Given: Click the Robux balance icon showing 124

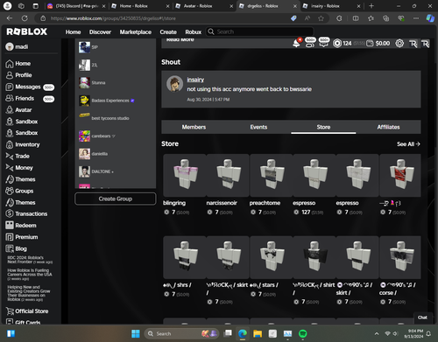Looking at the screenshot, I should coord(337,44).
